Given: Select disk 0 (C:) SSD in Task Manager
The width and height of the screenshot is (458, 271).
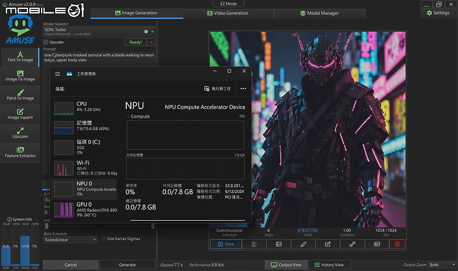Looking at the screenshot, I should click(x=85, y=147).
